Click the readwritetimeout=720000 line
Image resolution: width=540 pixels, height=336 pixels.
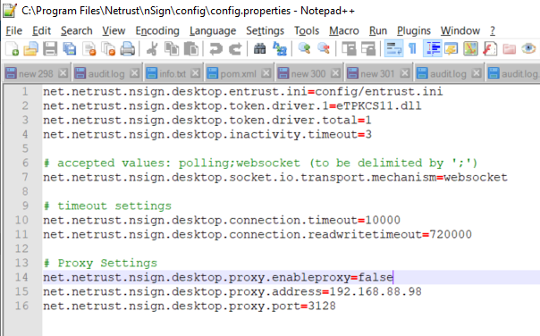click(x=257, y=234)
